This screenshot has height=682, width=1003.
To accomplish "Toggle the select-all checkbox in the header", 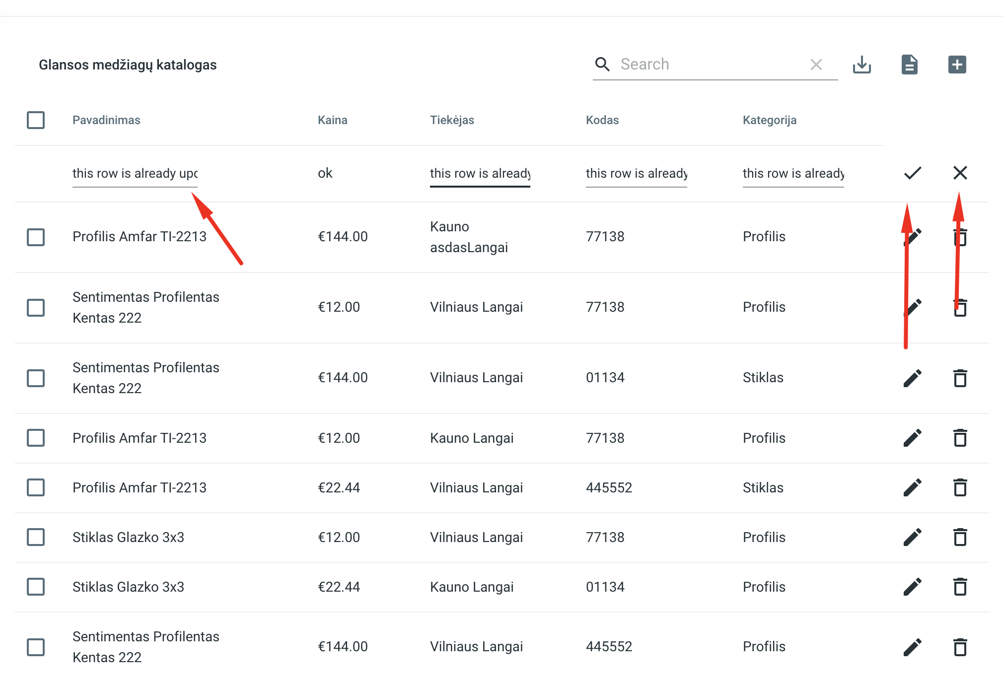I will pos(35,120).
